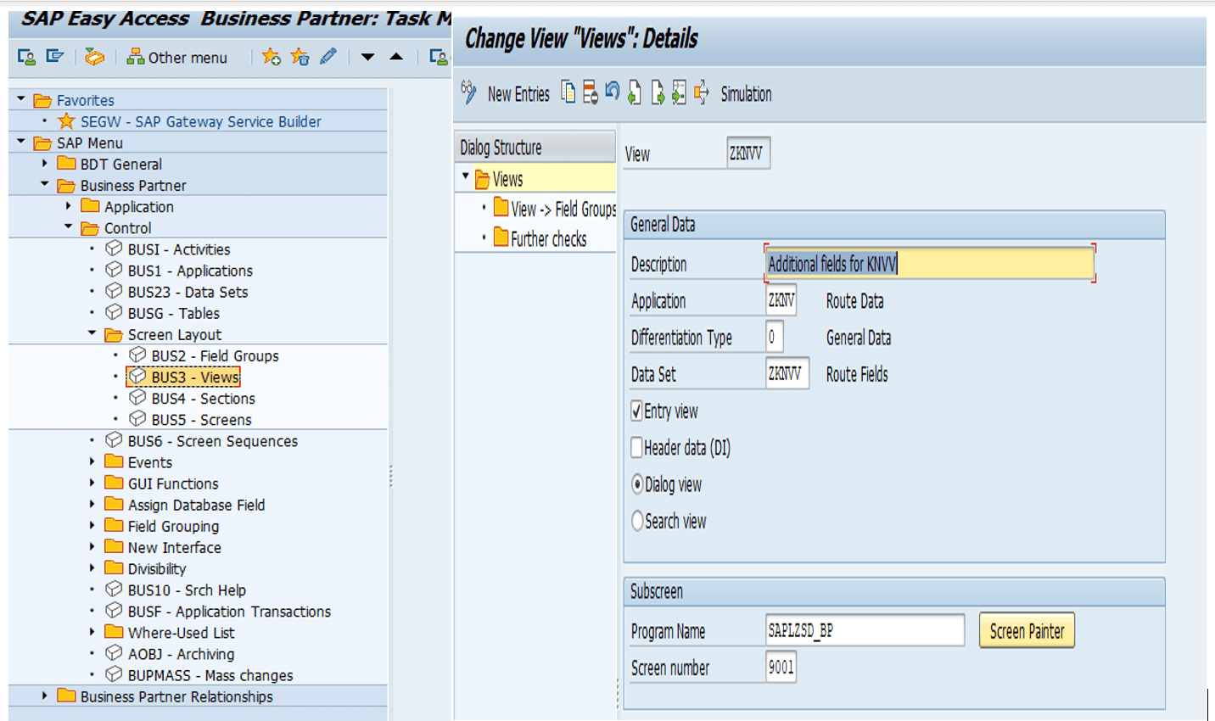Click the cube icon for BUS4 - Sections
The image size is (1215, 721).
(137, 397)
